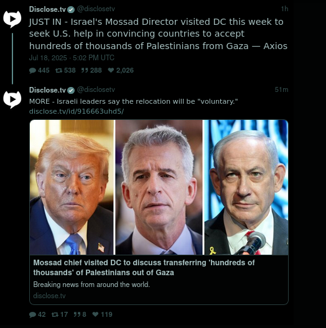Viewport: 326px width, 328px height.
Task: Open the Disclose.tv name on the second post
Action: (47, 90)
